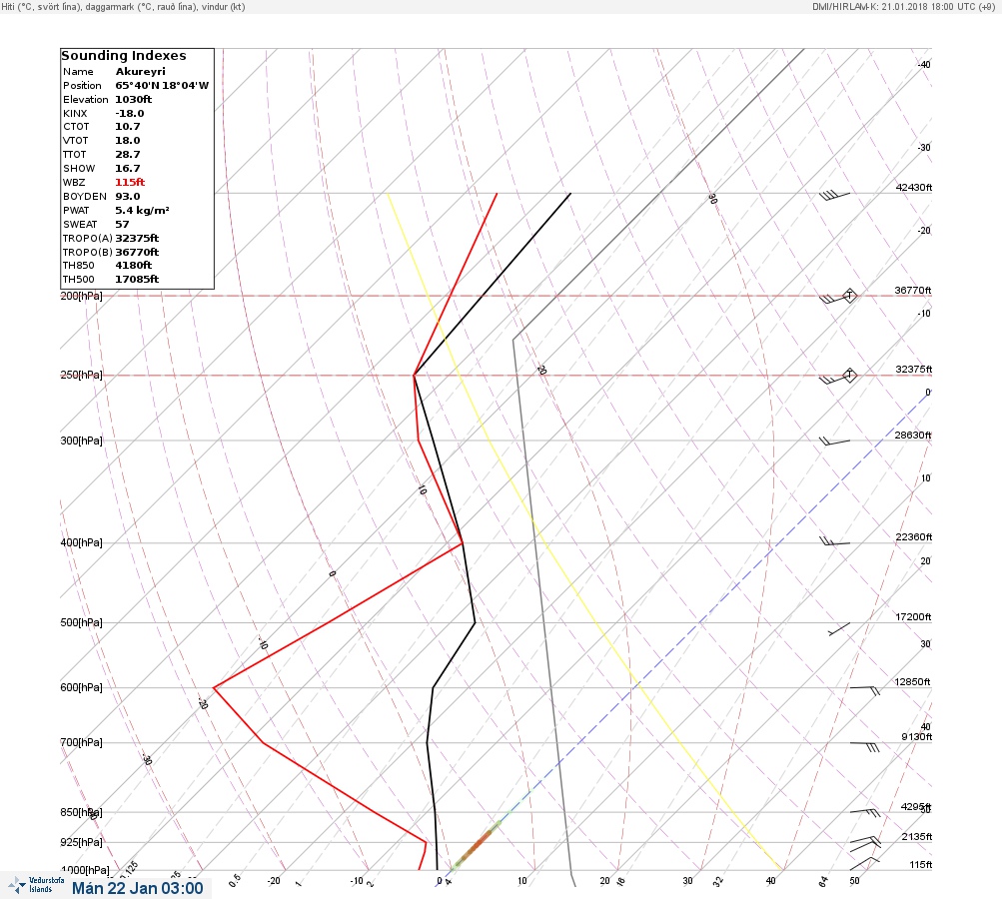Select the wind barb beside 9130ft
Viewport: 1002px width, 899px height.
(x=864, y=745)
